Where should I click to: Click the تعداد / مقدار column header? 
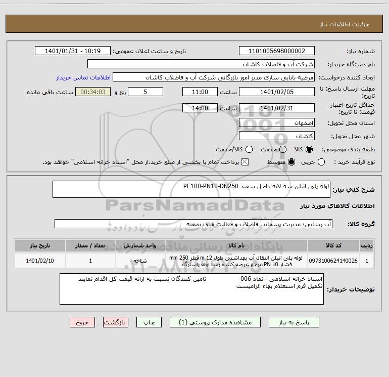90,245
